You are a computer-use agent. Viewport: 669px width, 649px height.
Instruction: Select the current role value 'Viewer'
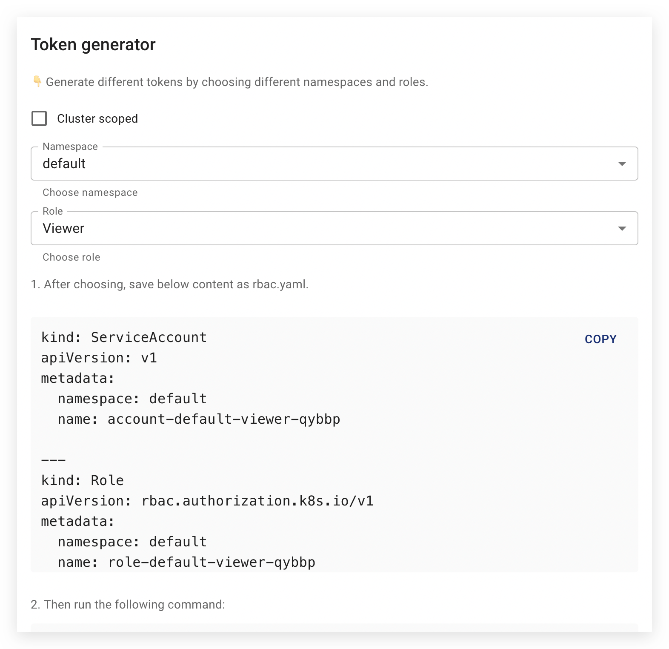tap(64, 228)
